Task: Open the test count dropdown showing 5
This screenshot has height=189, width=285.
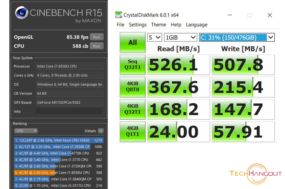Action: coord(154,37)
